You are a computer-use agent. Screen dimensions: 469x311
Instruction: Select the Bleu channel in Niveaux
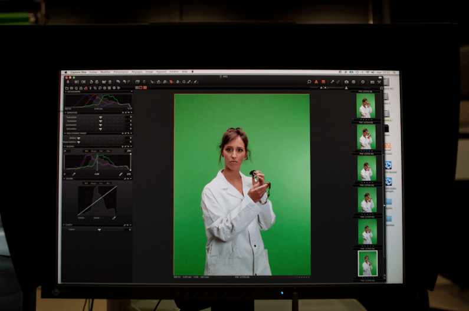109,151
